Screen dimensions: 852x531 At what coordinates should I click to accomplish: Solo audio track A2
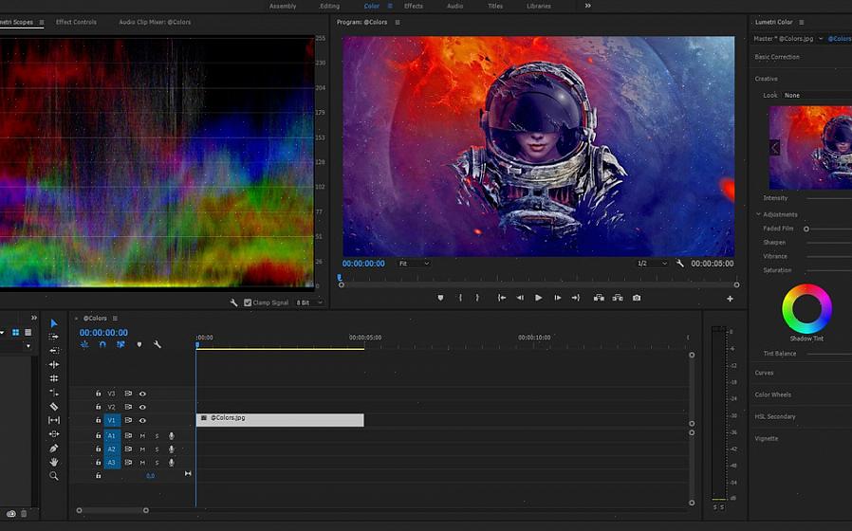point(157,449)
